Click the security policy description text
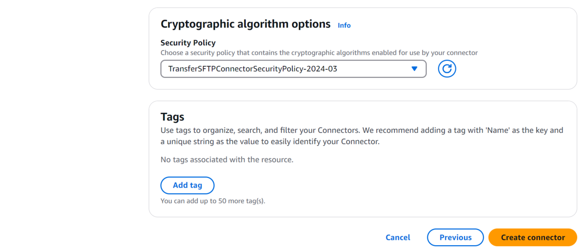Viewport: 582px width, 250px height. click(x=319, y=53)
